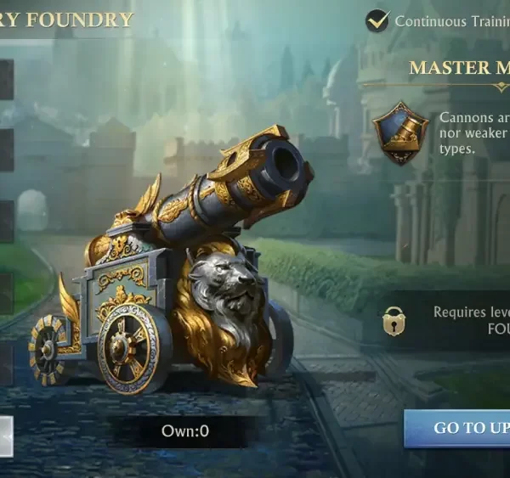Screen dimensions: 510x478
Task: Click the blue GO TO UP button
Action: tap(456, 428)
